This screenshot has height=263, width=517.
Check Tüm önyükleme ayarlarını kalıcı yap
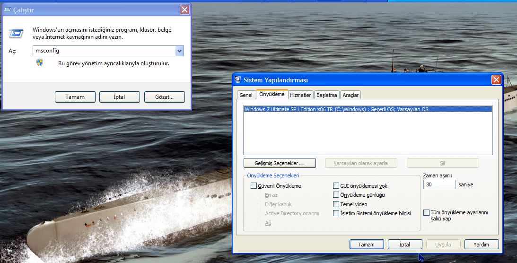point(426,212)
